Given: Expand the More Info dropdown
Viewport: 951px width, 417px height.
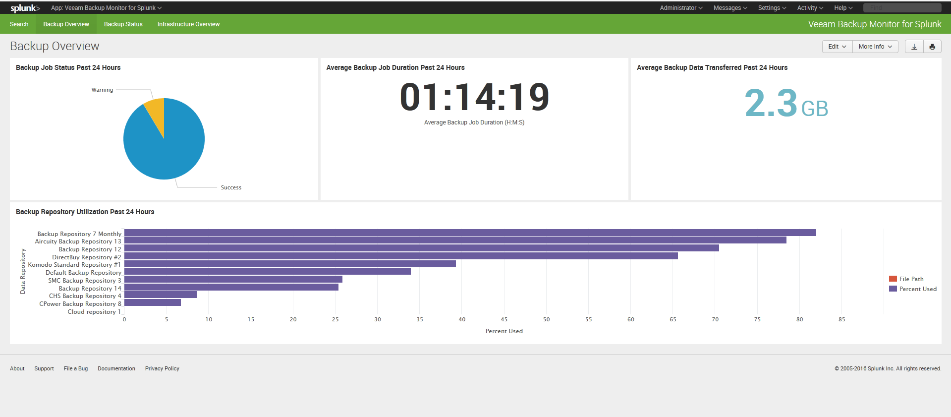Looking at the screenshot, I should click(875, 47).
